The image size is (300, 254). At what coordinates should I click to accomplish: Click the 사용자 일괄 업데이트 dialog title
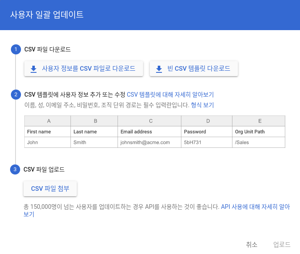coord(47,15)
